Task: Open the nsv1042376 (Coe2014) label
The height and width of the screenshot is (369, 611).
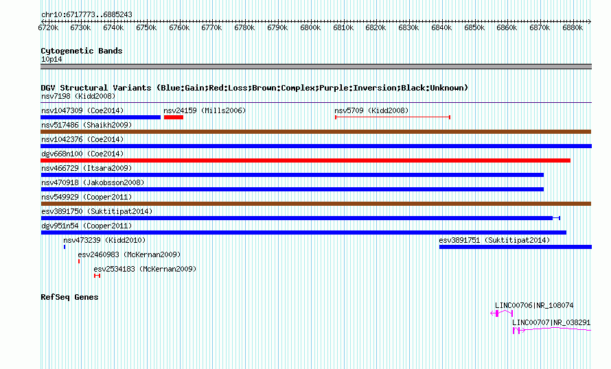Action: point(82,139)
